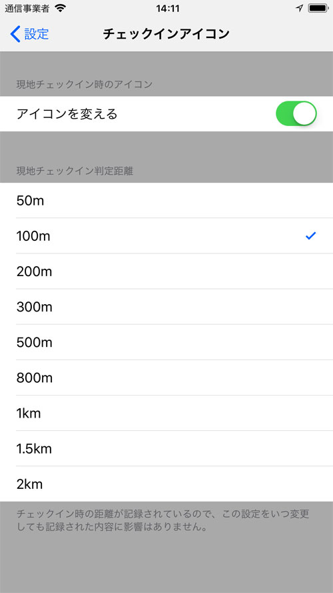Select the 50m distance option
Image resolution: width=333 pixels, height=593 pixels.
[x=166, y=200]
